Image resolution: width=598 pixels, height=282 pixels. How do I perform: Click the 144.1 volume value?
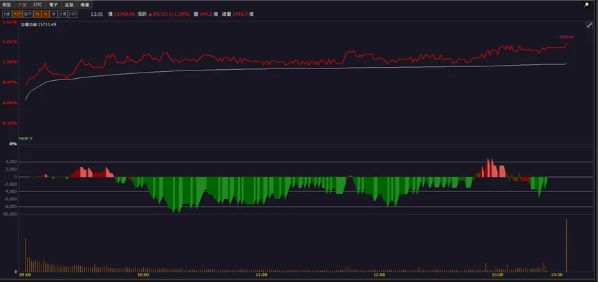[206, 14]
